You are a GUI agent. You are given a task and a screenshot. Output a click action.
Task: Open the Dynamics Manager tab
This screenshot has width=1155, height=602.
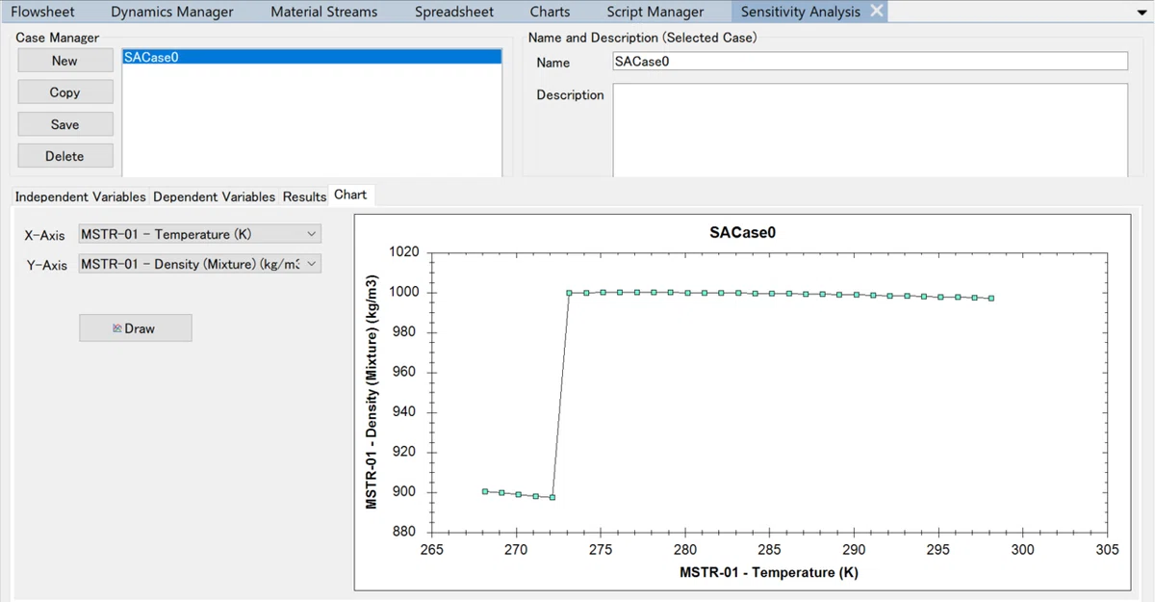(171, 12)
